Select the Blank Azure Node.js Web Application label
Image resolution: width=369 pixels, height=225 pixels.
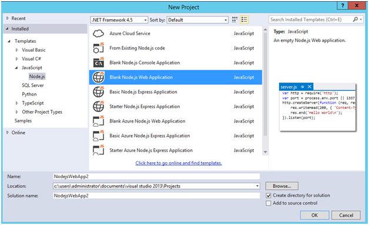147,121
